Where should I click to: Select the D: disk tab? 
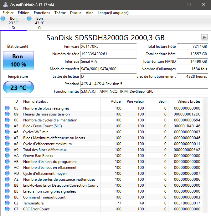13,23
